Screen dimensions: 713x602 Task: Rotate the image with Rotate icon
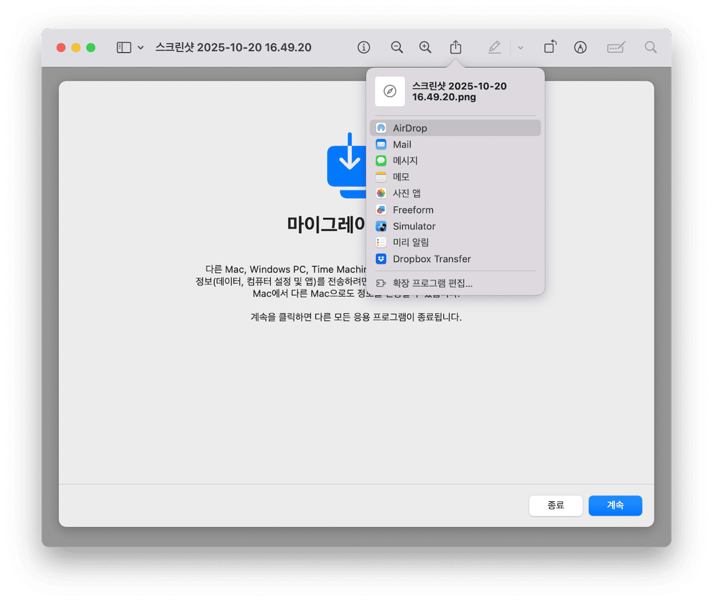[549, 47]
